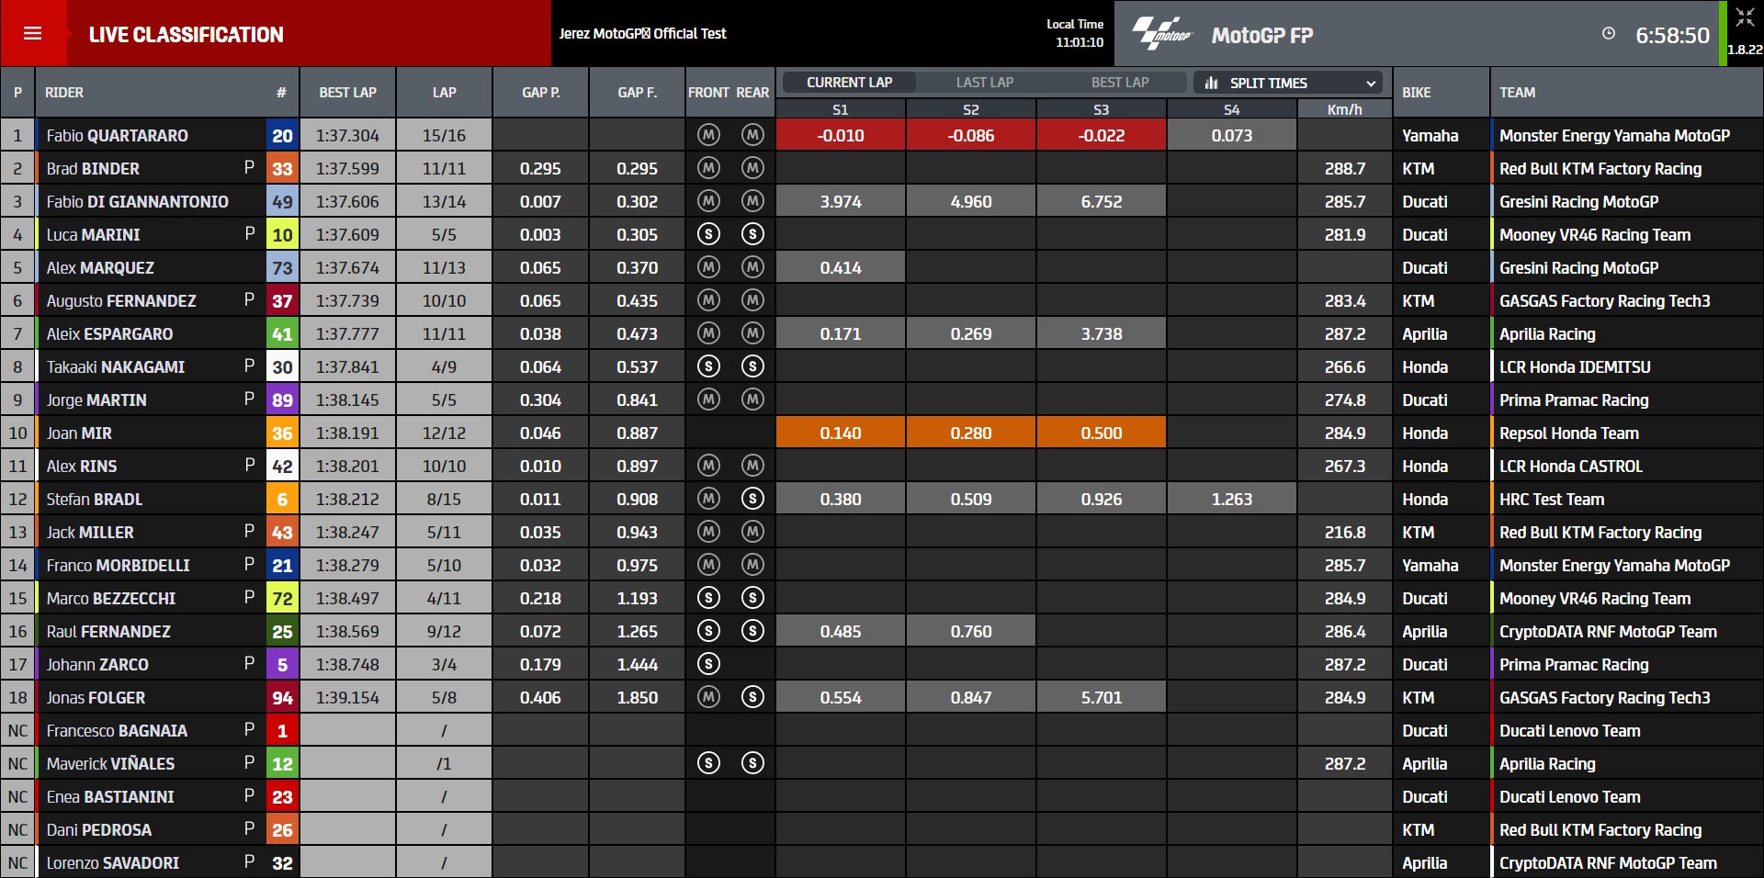Click the session clock icon
Image resolution: width=1764 pixels, height=878 pixels.
click(x=1609, y=34)
